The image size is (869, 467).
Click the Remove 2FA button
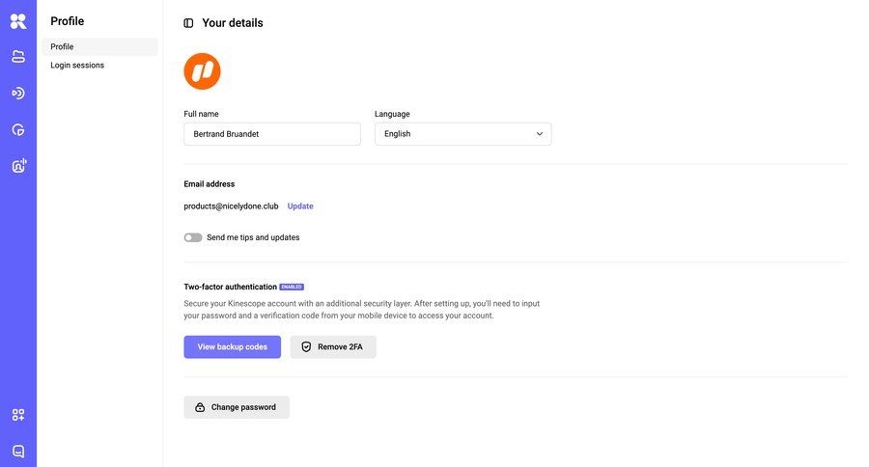point(333,347)
